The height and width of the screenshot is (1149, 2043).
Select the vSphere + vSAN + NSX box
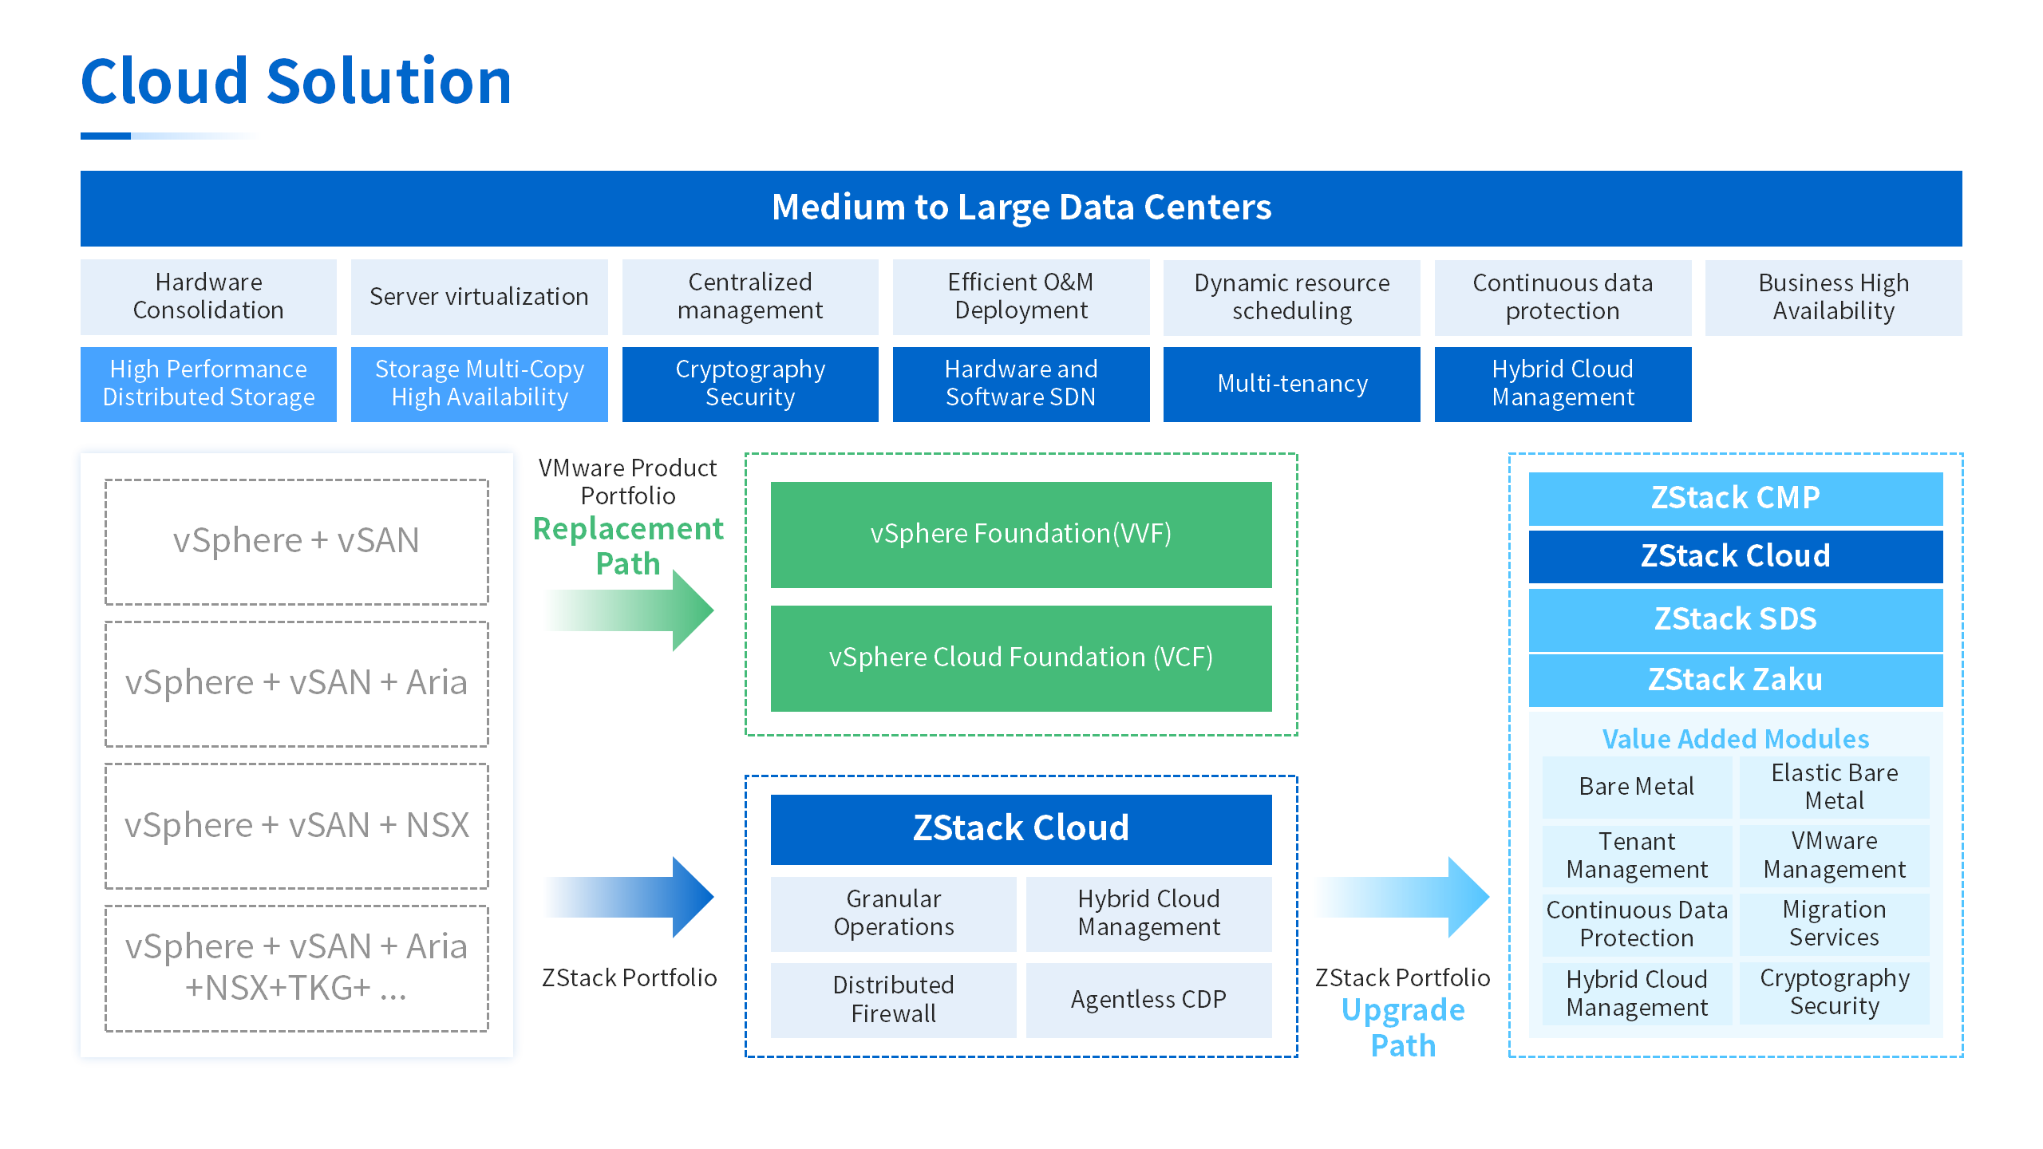pos(296,826)
